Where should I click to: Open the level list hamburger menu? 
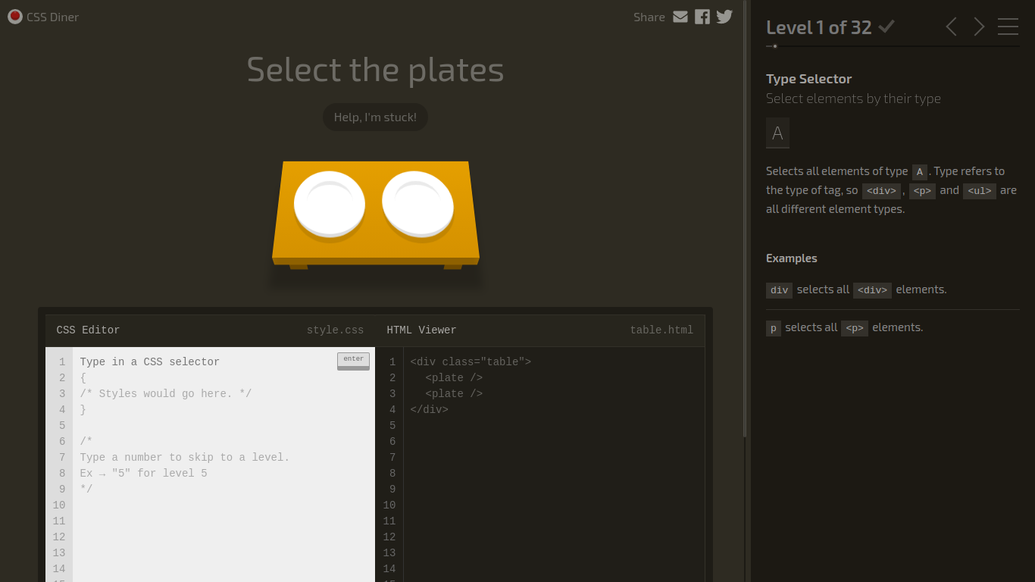[x=1008, y=27]
